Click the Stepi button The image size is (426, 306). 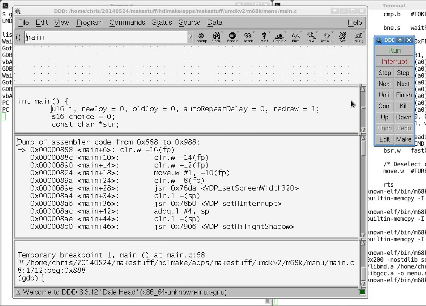pos(404,73)
